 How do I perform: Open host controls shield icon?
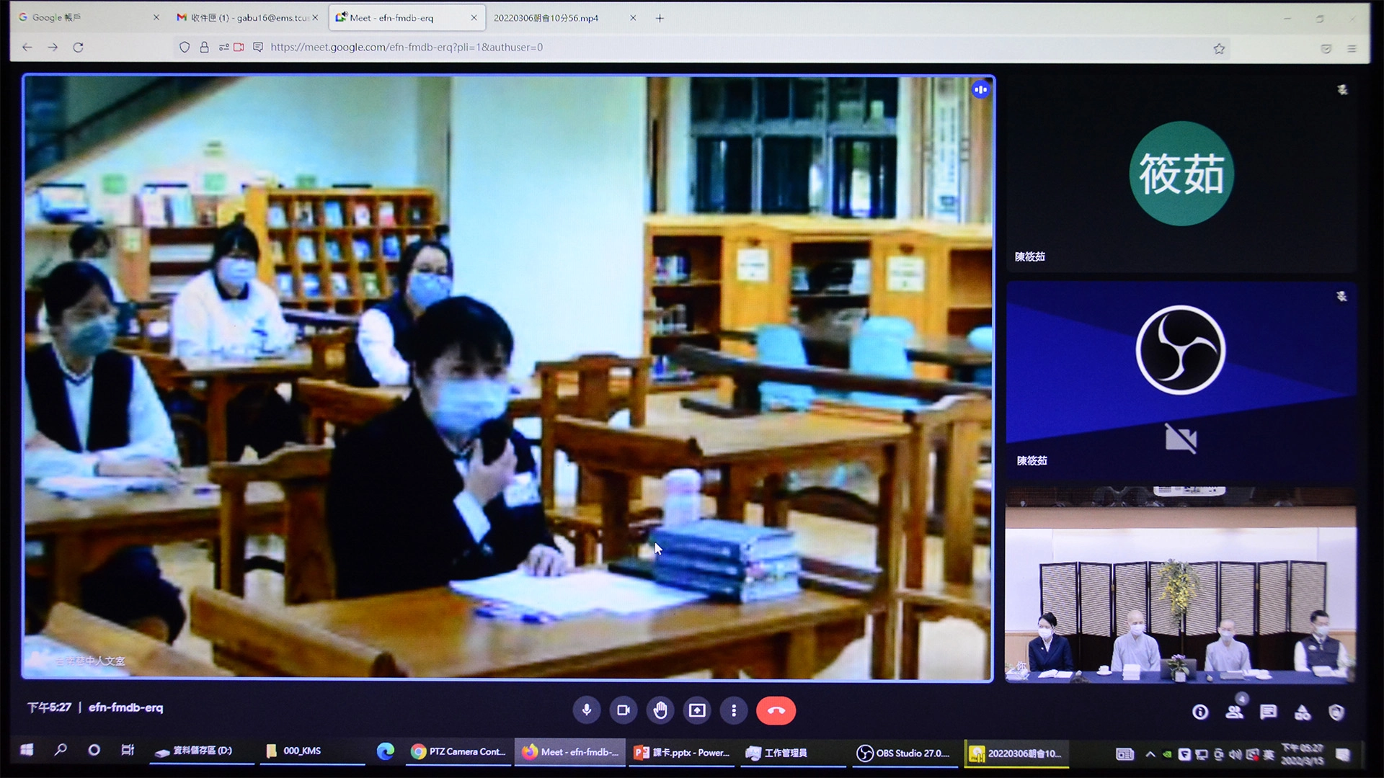click(1336, 712)
